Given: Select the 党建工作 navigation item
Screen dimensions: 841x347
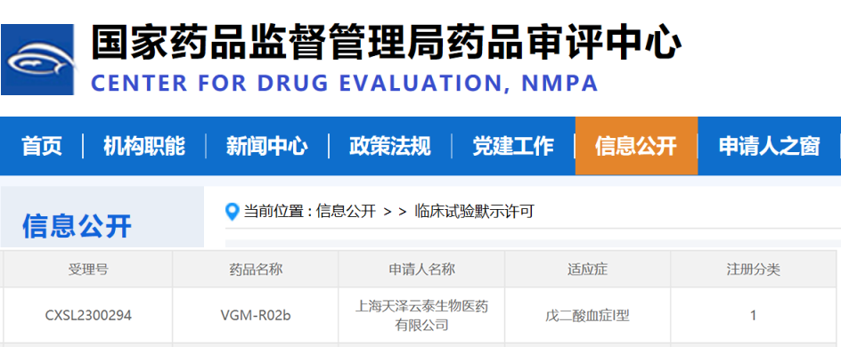Looking at the screenshot, I should coord(513,146).
